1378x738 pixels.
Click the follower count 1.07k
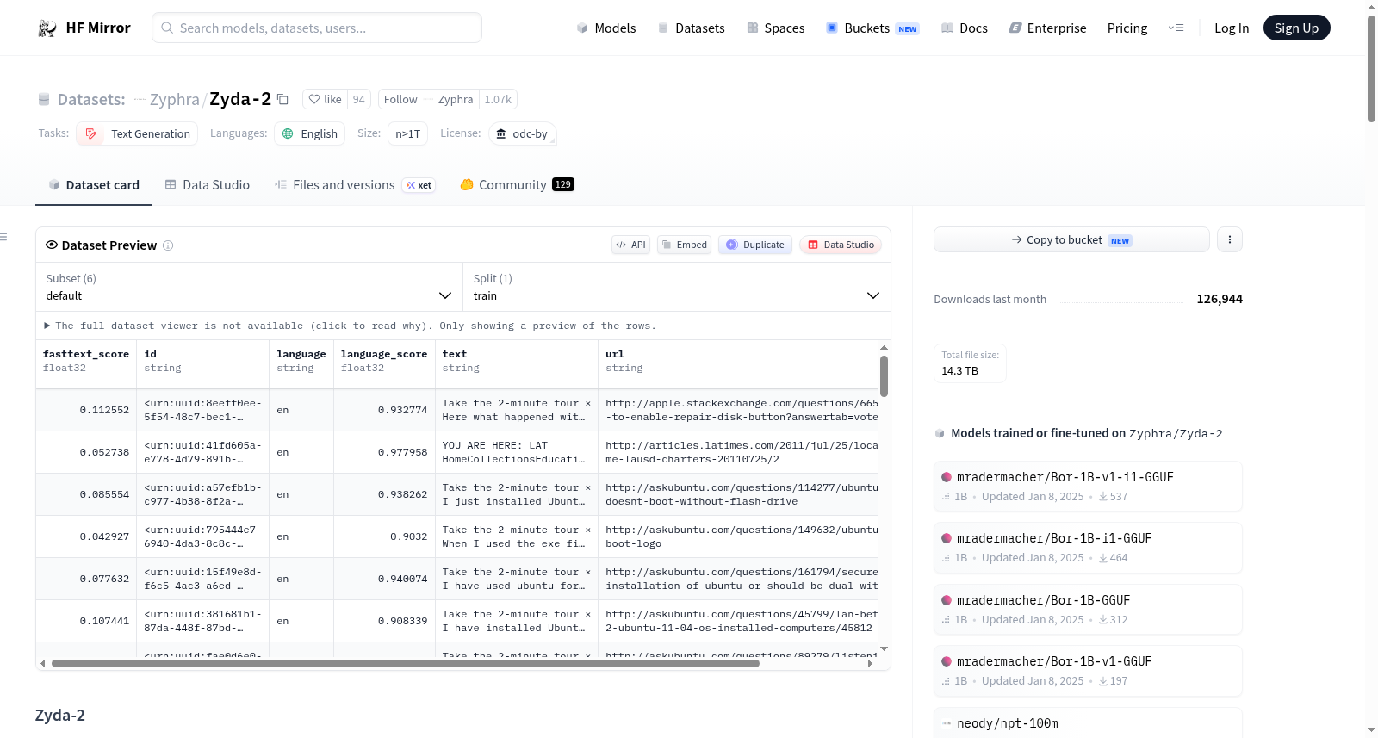[x=498, y=99]
